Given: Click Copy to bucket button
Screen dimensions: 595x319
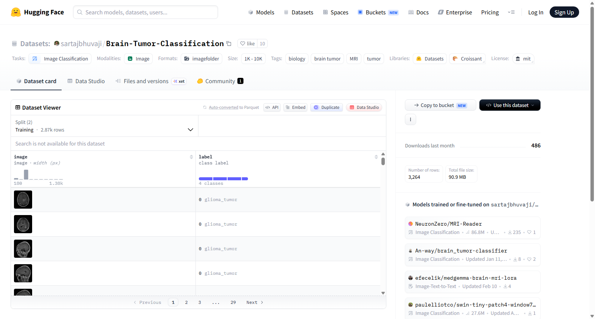Looking at the screenshot, I should [440, 105].
